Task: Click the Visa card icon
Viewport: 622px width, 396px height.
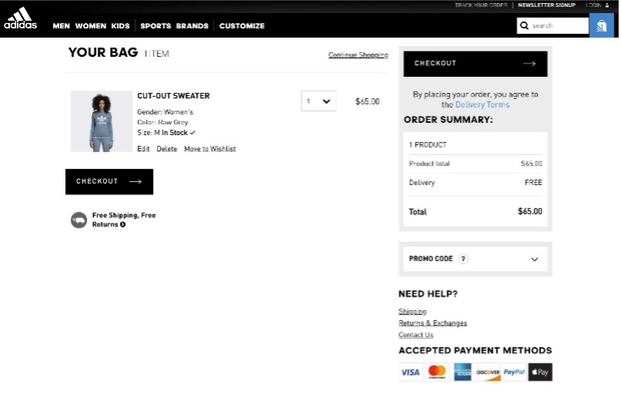Action: (411, 372)
